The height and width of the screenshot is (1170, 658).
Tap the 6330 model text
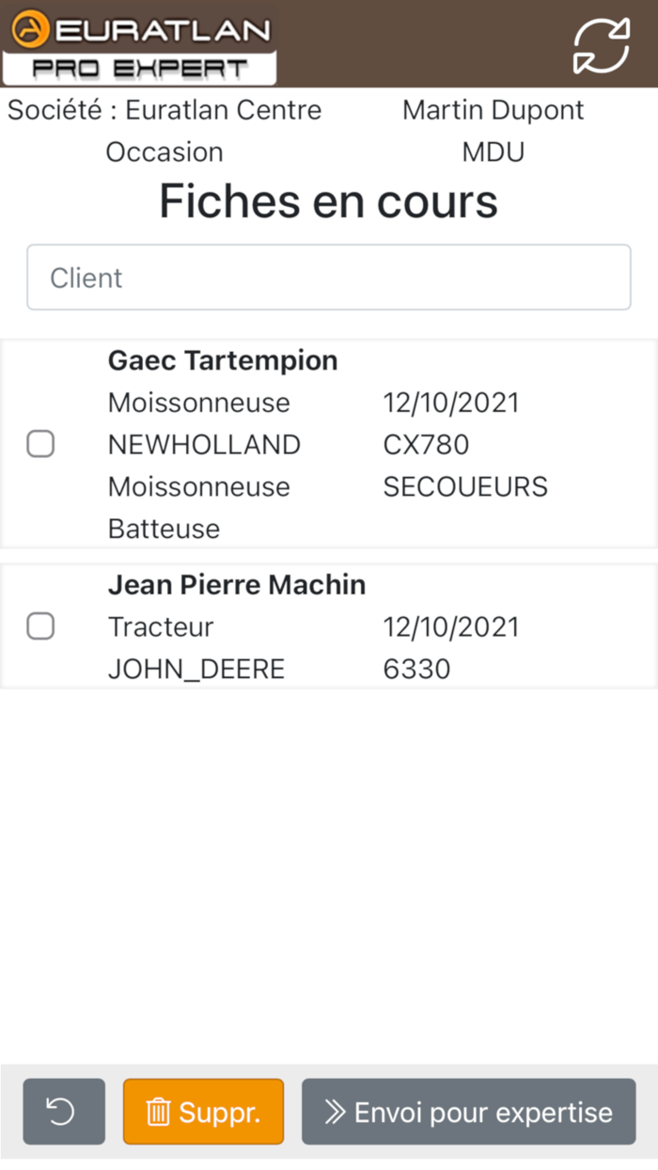pos(416,670)
